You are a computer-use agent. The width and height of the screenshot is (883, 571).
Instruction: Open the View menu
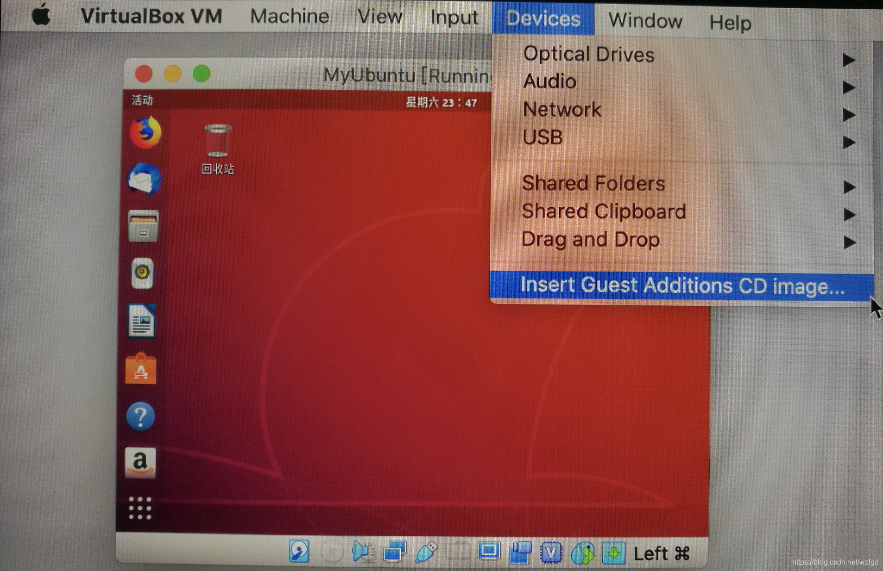[380, 17]
